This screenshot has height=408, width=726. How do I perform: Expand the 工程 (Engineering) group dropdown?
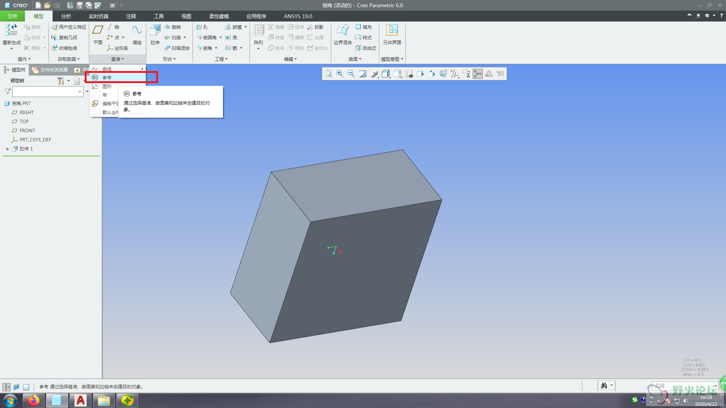click(x=221, y=59)
